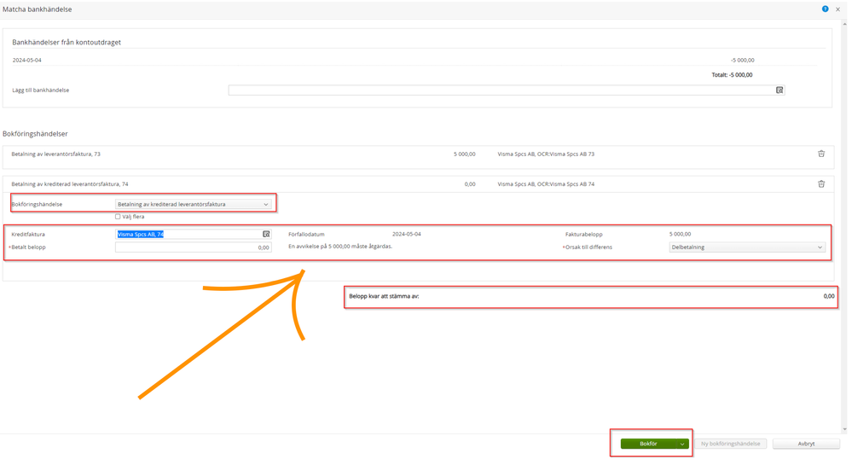Click the Betalt belopp amount field
This screenshot has height=471, width=852.
[x=193, y=247]
